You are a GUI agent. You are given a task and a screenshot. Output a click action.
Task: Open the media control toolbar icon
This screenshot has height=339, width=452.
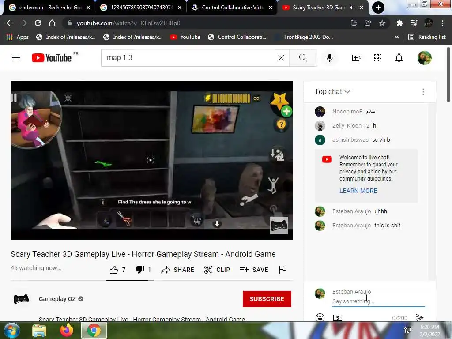414,23
